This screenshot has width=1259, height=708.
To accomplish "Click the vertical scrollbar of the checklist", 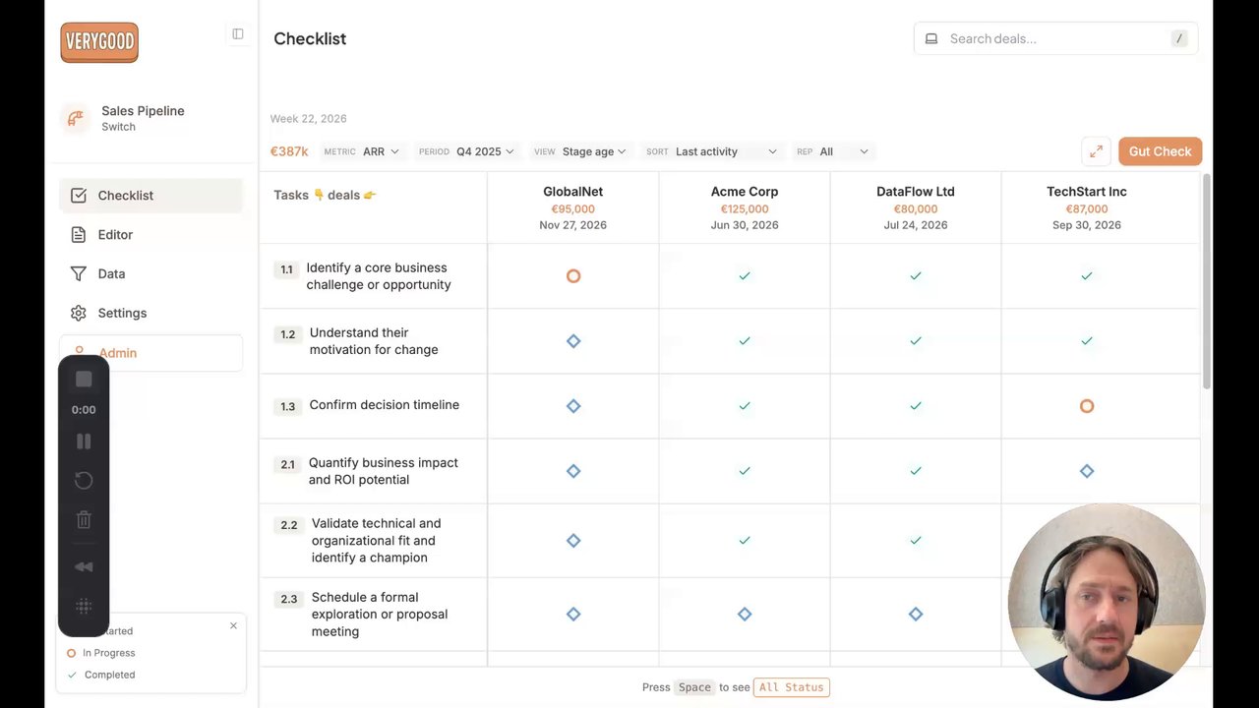I will pyautogui.click(x=1207, y=282).
